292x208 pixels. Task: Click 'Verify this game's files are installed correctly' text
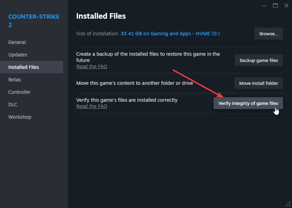coord(127,100)
